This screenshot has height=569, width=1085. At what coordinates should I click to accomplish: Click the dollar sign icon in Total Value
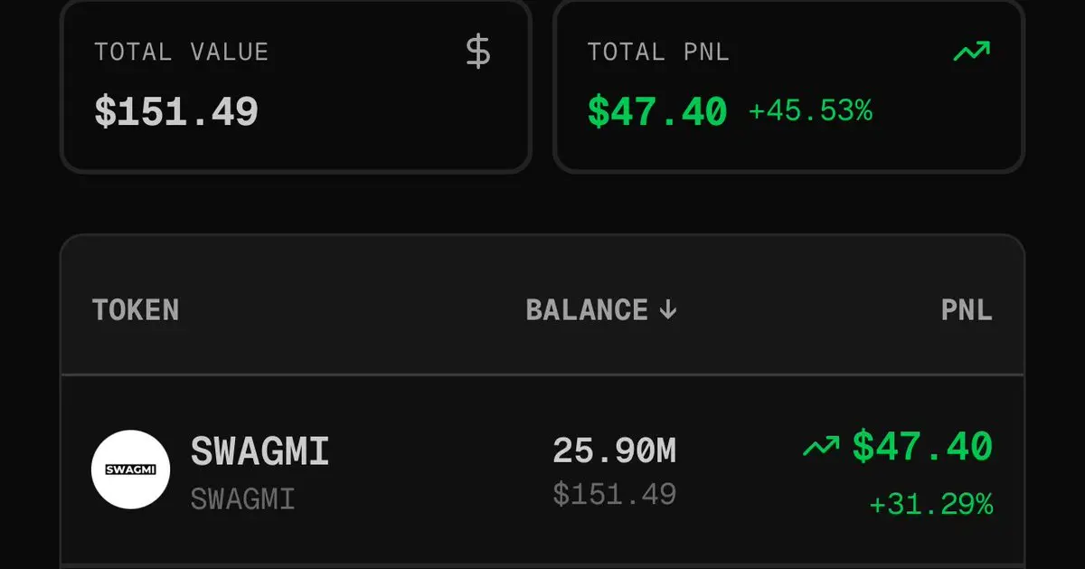point(478,52)
